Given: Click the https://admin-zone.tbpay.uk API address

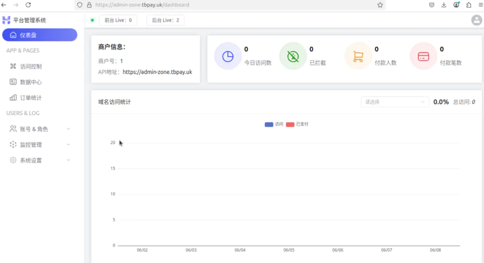Looking at the screenshot, I should pos(157,72).
